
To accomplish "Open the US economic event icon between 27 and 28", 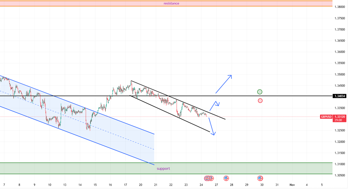I will [226, 178].
